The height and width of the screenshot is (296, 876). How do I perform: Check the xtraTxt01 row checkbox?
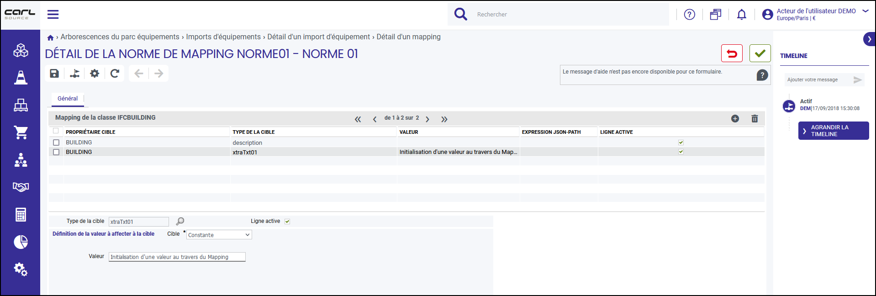coord(56,152)
